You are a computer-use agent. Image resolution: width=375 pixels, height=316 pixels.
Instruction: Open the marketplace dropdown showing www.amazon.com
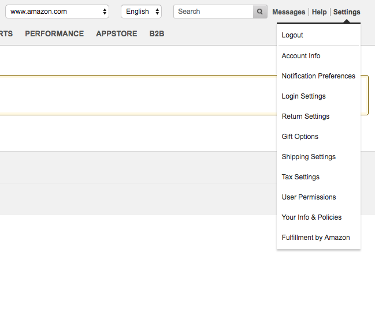click(57, 12)
